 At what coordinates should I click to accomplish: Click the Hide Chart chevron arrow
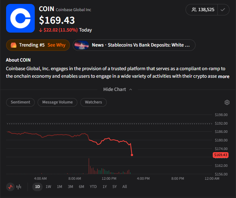click(131, 90)
